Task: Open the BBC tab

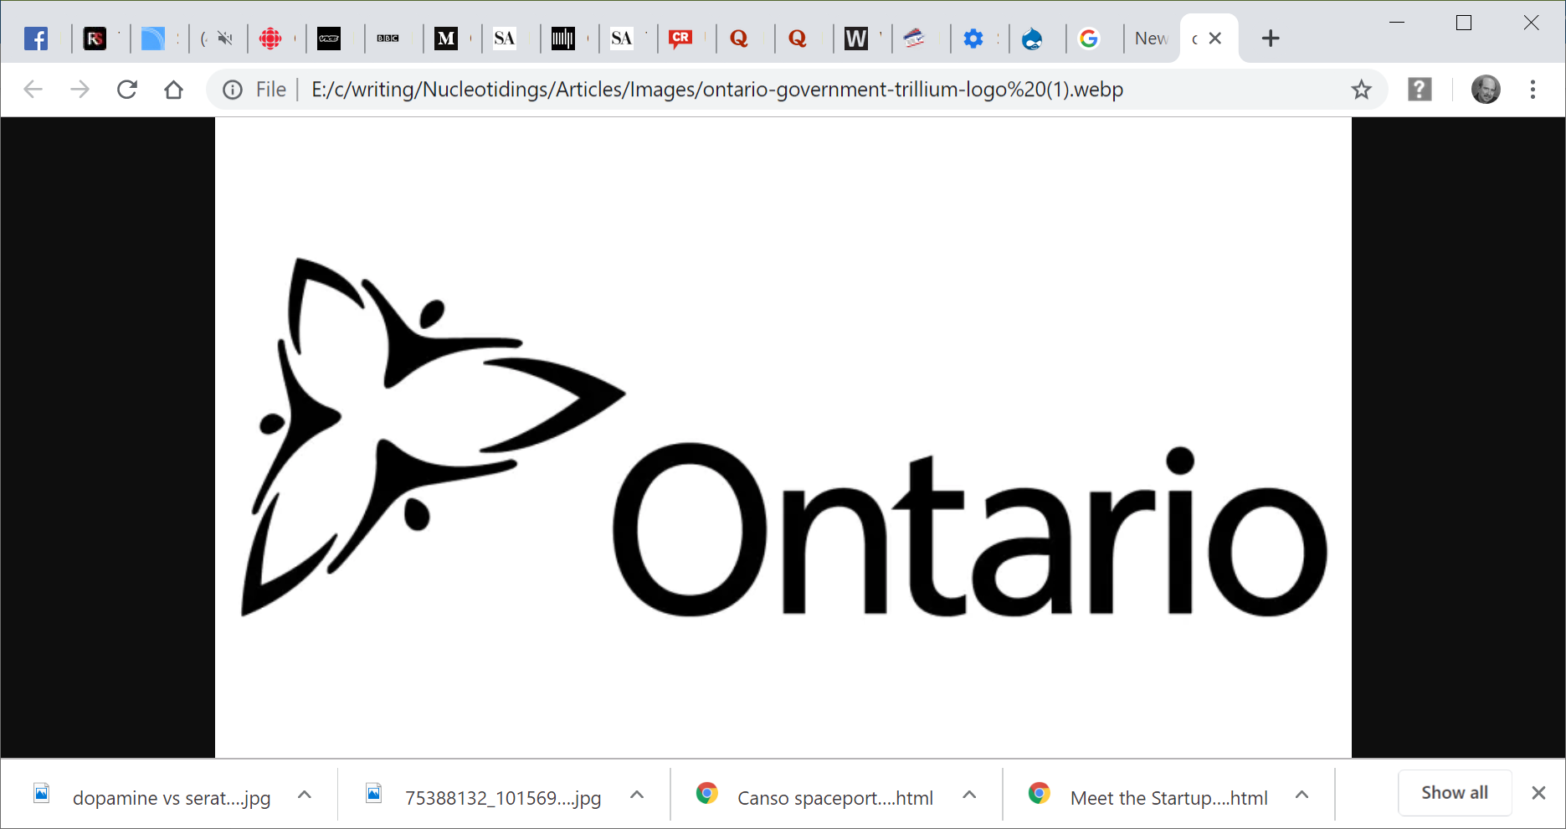Action: click(388, 39)
